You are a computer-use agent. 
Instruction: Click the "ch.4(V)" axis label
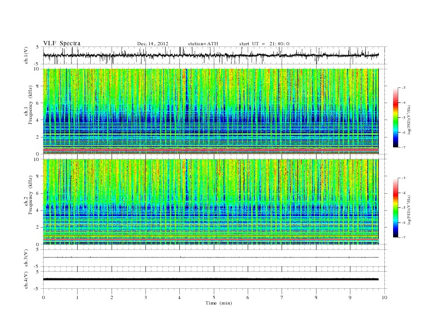coord(26,280)
